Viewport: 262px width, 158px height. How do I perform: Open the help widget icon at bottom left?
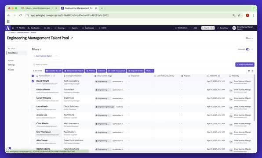coord(8,149)
